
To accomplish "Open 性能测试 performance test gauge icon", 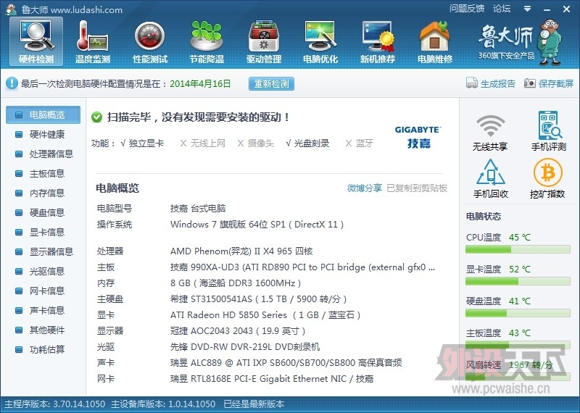I will tap(150, 41).
